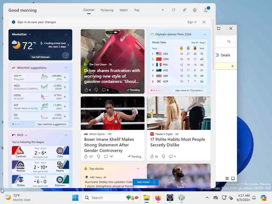Open the Imane Khelif boxer photo

pyautogui.click(x=112, y=113)
